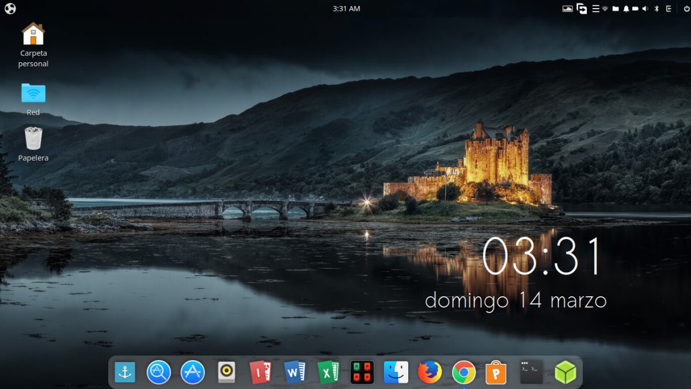Open the Word-style document app

pyautogui.click(x=295, y=373)
